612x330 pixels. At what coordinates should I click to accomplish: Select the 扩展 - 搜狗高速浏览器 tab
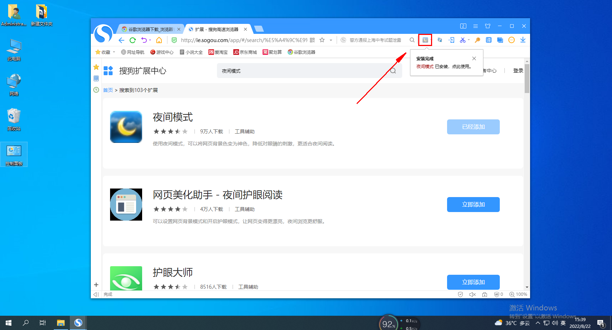coord(217,29)
